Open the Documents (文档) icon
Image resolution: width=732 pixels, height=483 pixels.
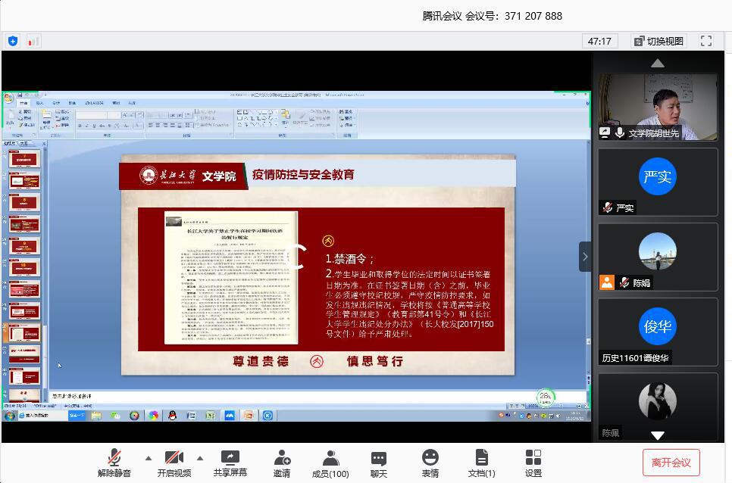(x=481, y=463)
